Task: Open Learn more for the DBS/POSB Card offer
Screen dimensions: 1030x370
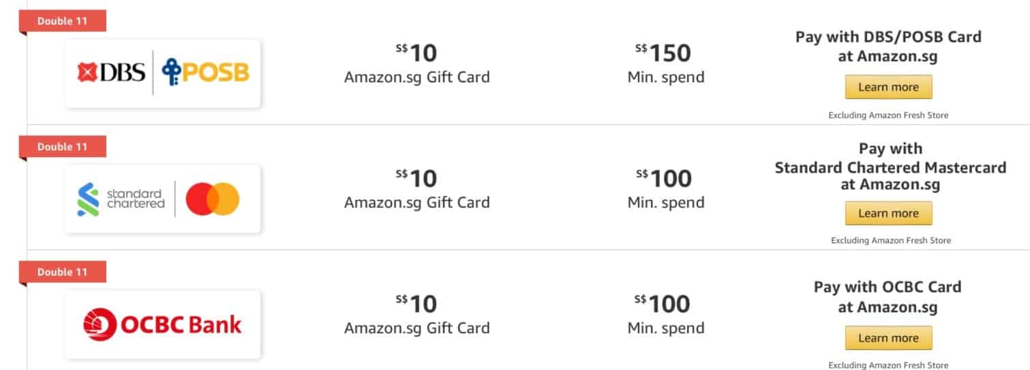Action: 888,87
